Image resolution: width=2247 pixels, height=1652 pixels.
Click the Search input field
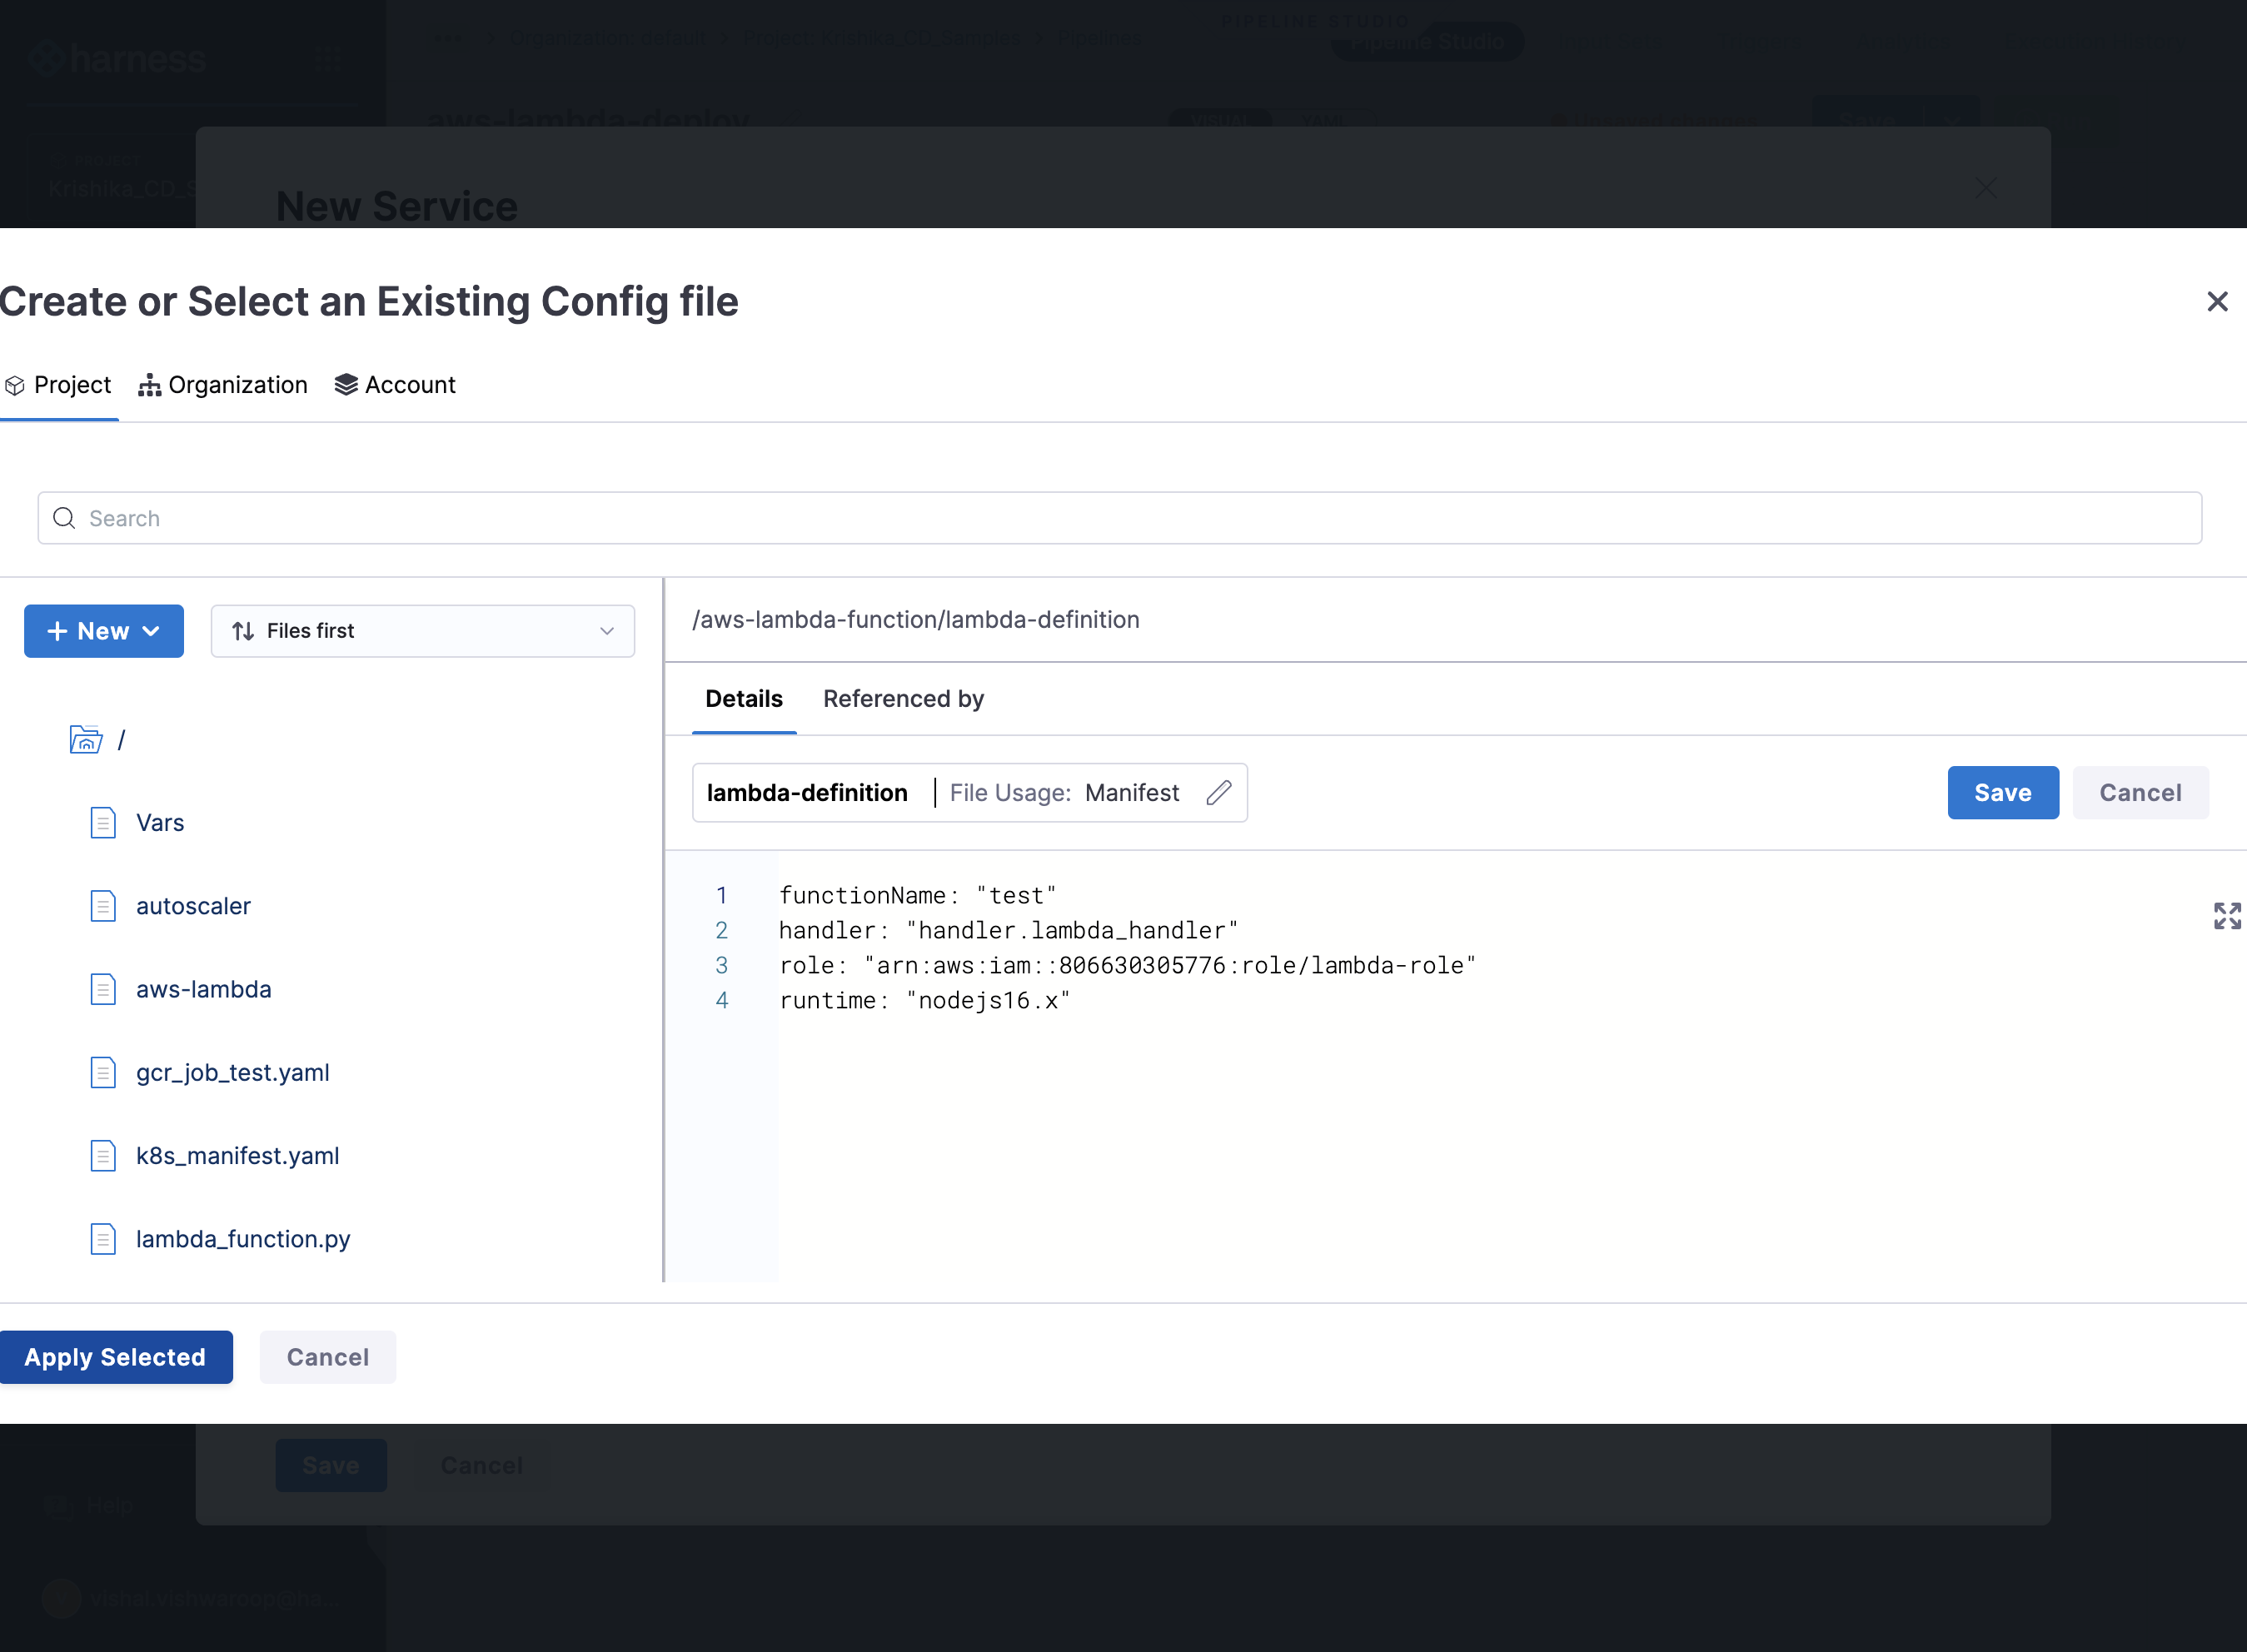(x=1119, y=518)
